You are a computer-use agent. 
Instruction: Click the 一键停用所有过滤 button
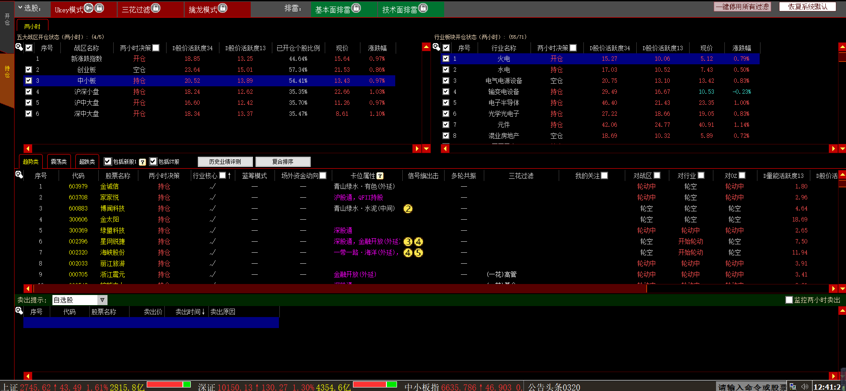(742, 7)
